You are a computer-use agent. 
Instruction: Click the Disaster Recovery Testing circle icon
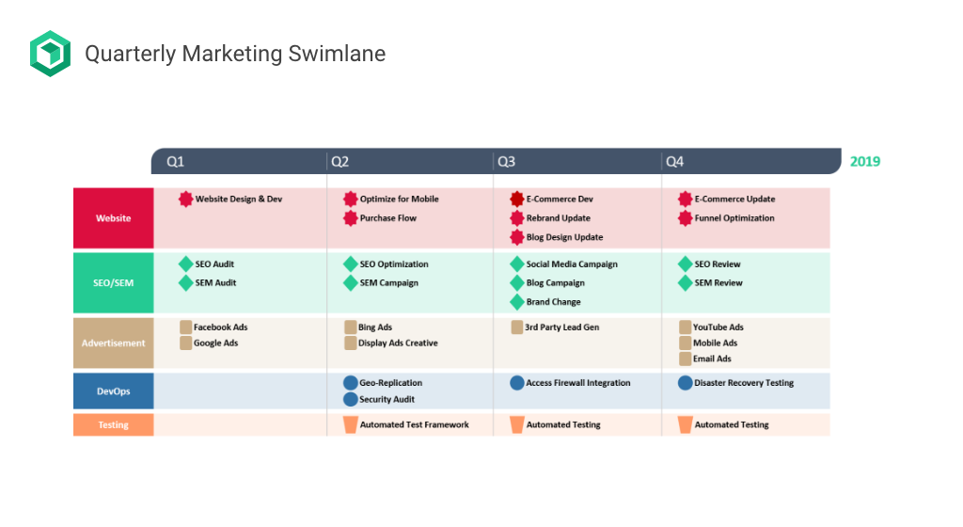coord(686,383)
